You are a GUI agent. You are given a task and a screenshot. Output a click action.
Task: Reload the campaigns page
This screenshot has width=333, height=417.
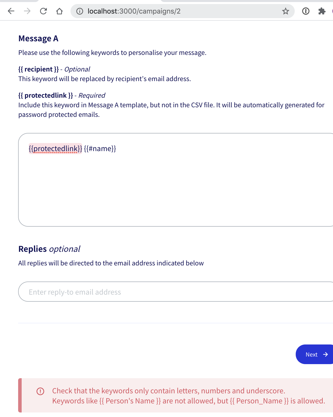[43, 11]
